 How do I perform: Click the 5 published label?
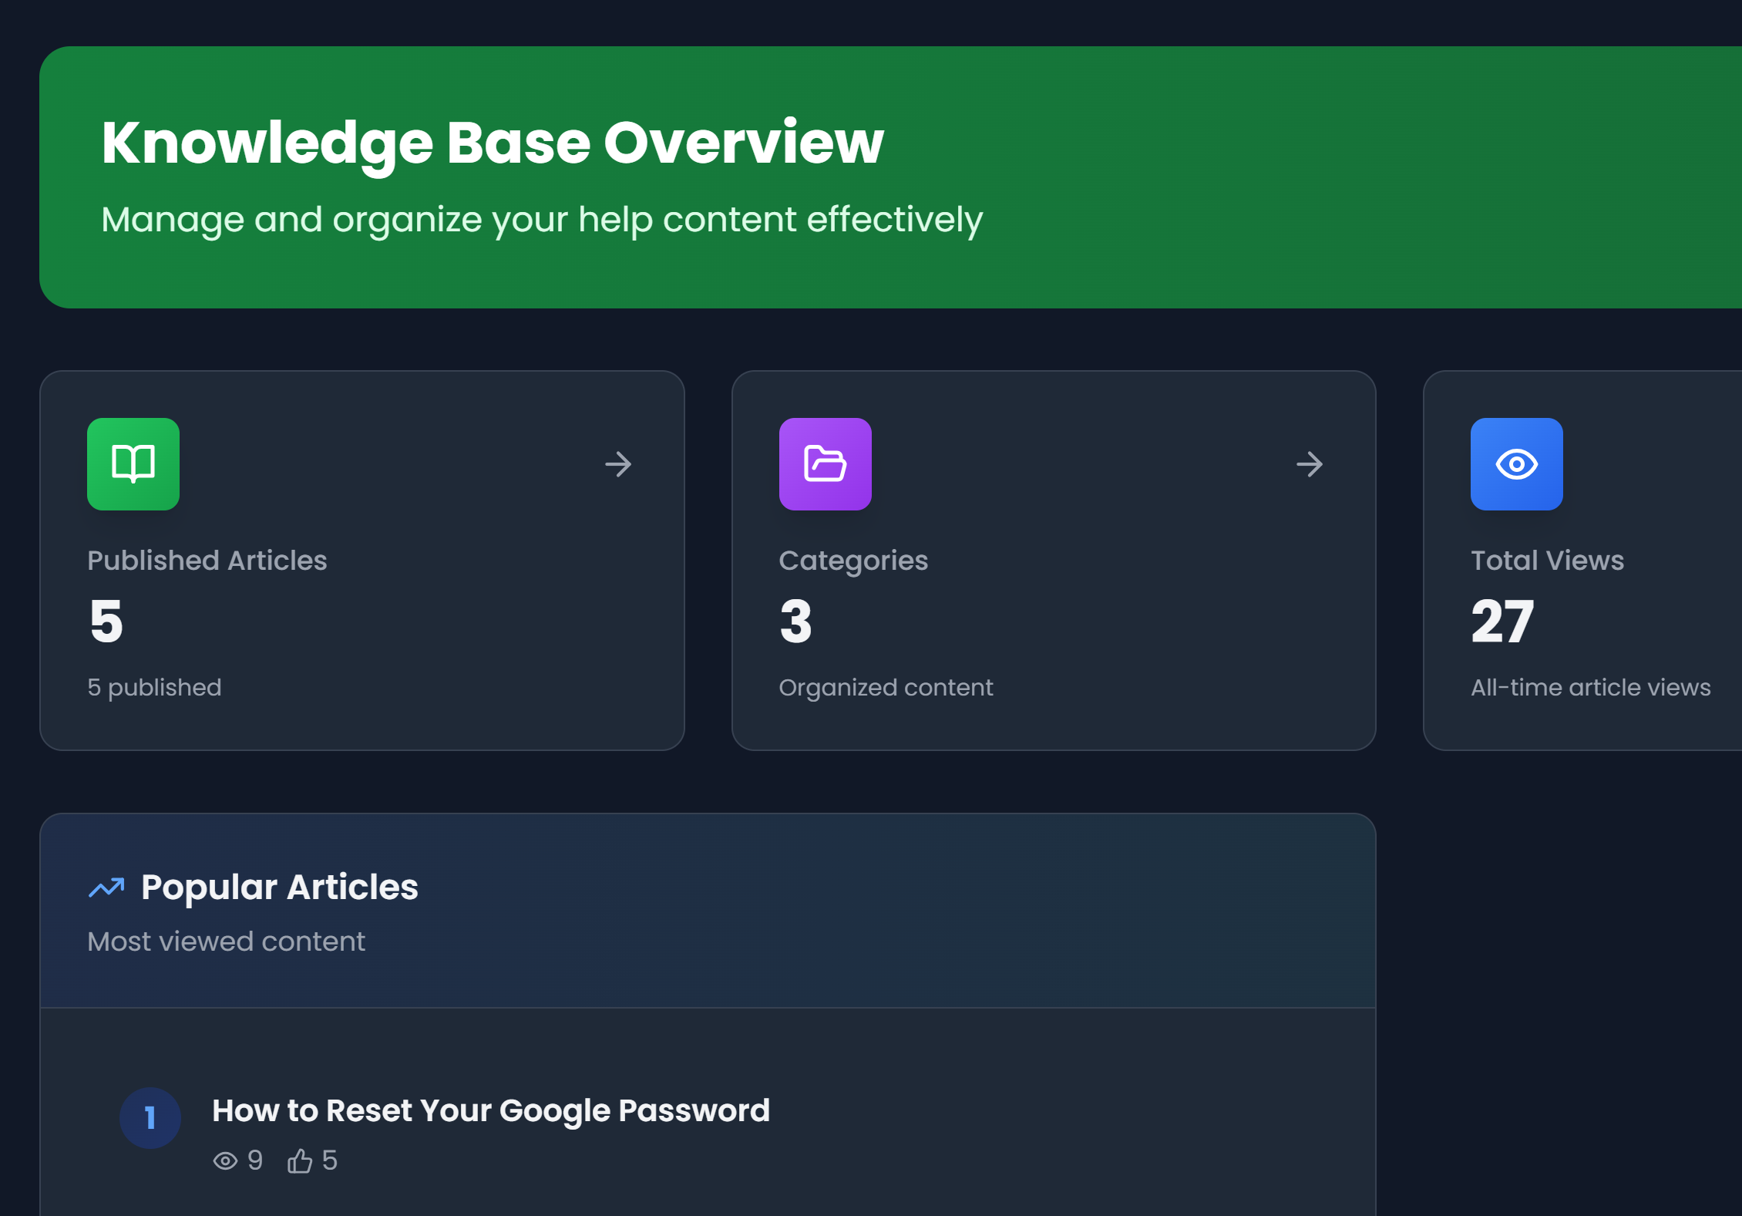[154, 687]
